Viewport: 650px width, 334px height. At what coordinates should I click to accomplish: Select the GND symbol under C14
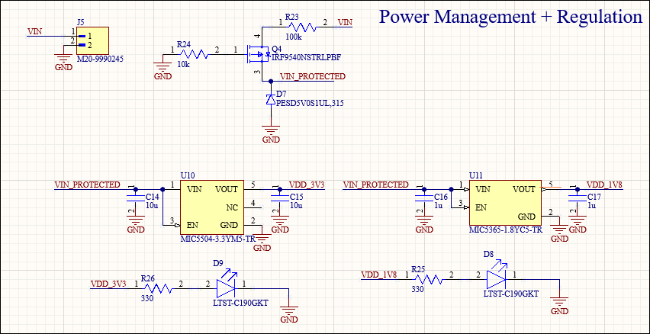[x=136, y=224]
